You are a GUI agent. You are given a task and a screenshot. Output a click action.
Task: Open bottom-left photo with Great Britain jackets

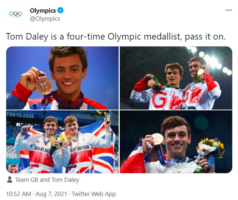pyautogui.click(x=62, y=142)
